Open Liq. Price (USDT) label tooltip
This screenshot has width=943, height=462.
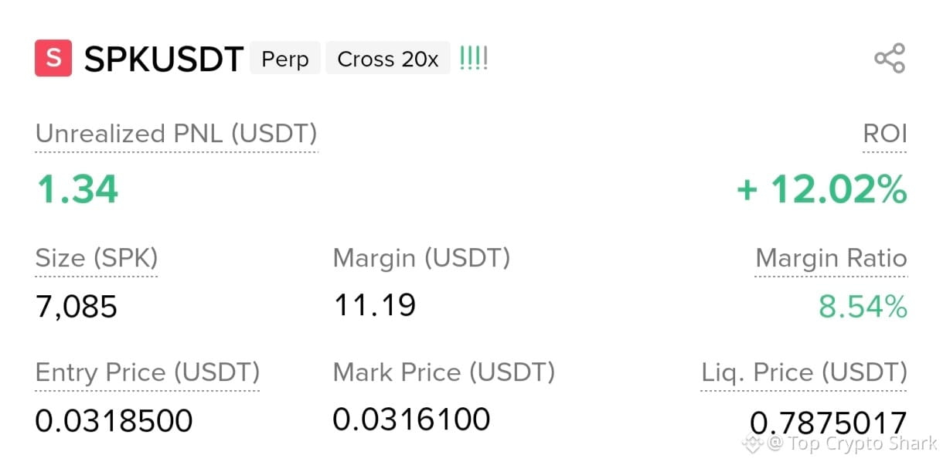804,373
